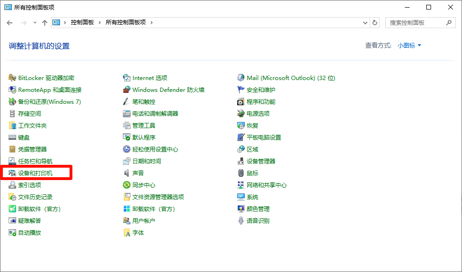The width and height of the screenshot is (462, 272).
Task: Click the 存储空间 icon
Action: (x=12, y=113)
